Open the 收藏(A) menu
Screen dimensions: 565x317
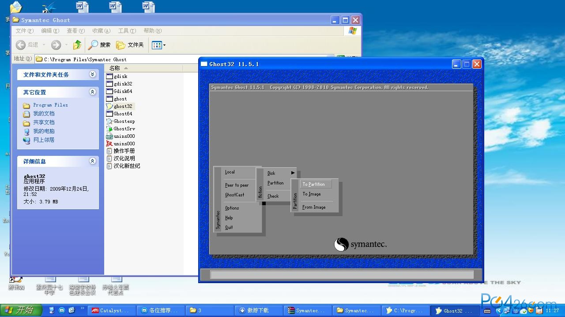[101, 31]
